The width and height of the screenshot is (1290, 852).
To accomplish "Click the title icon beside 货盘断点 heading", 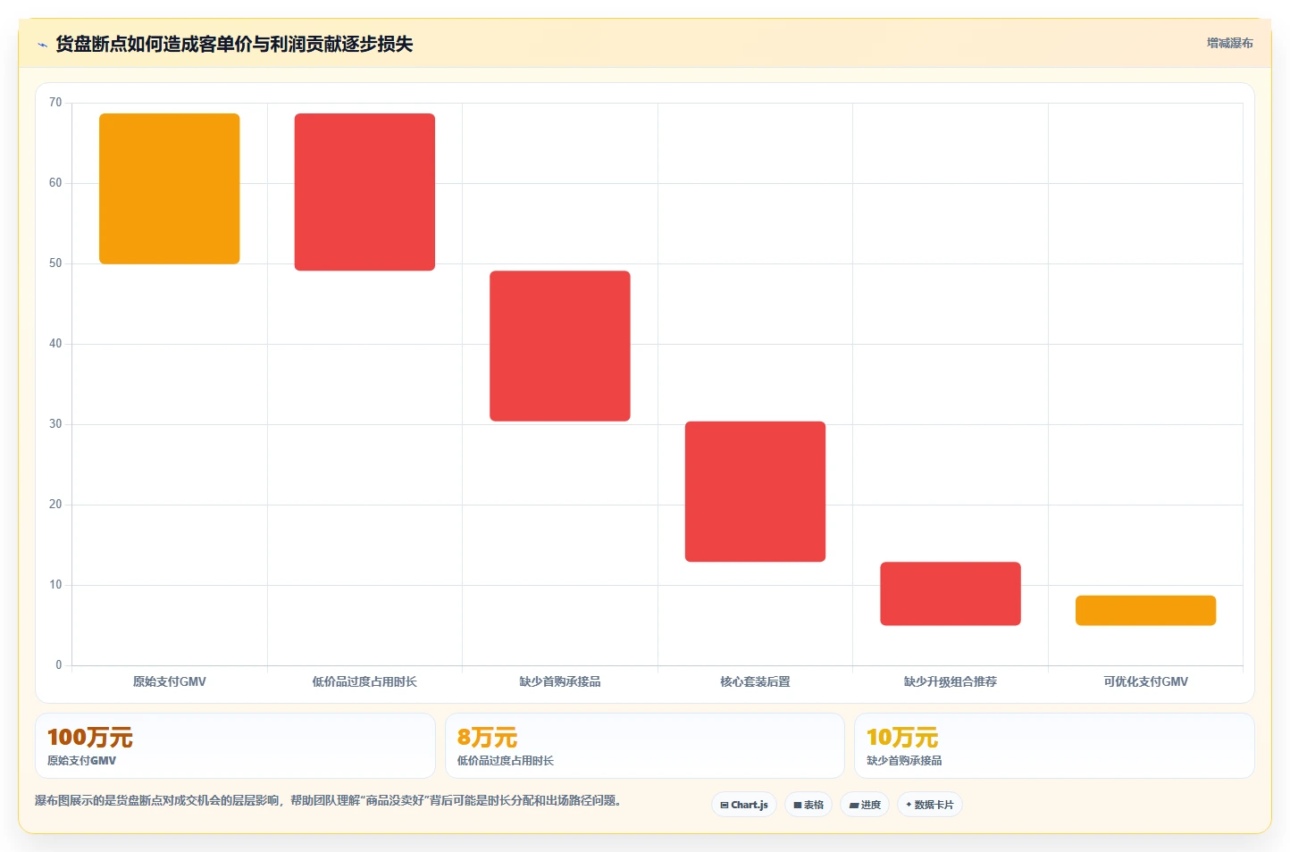I will (42, 45).
